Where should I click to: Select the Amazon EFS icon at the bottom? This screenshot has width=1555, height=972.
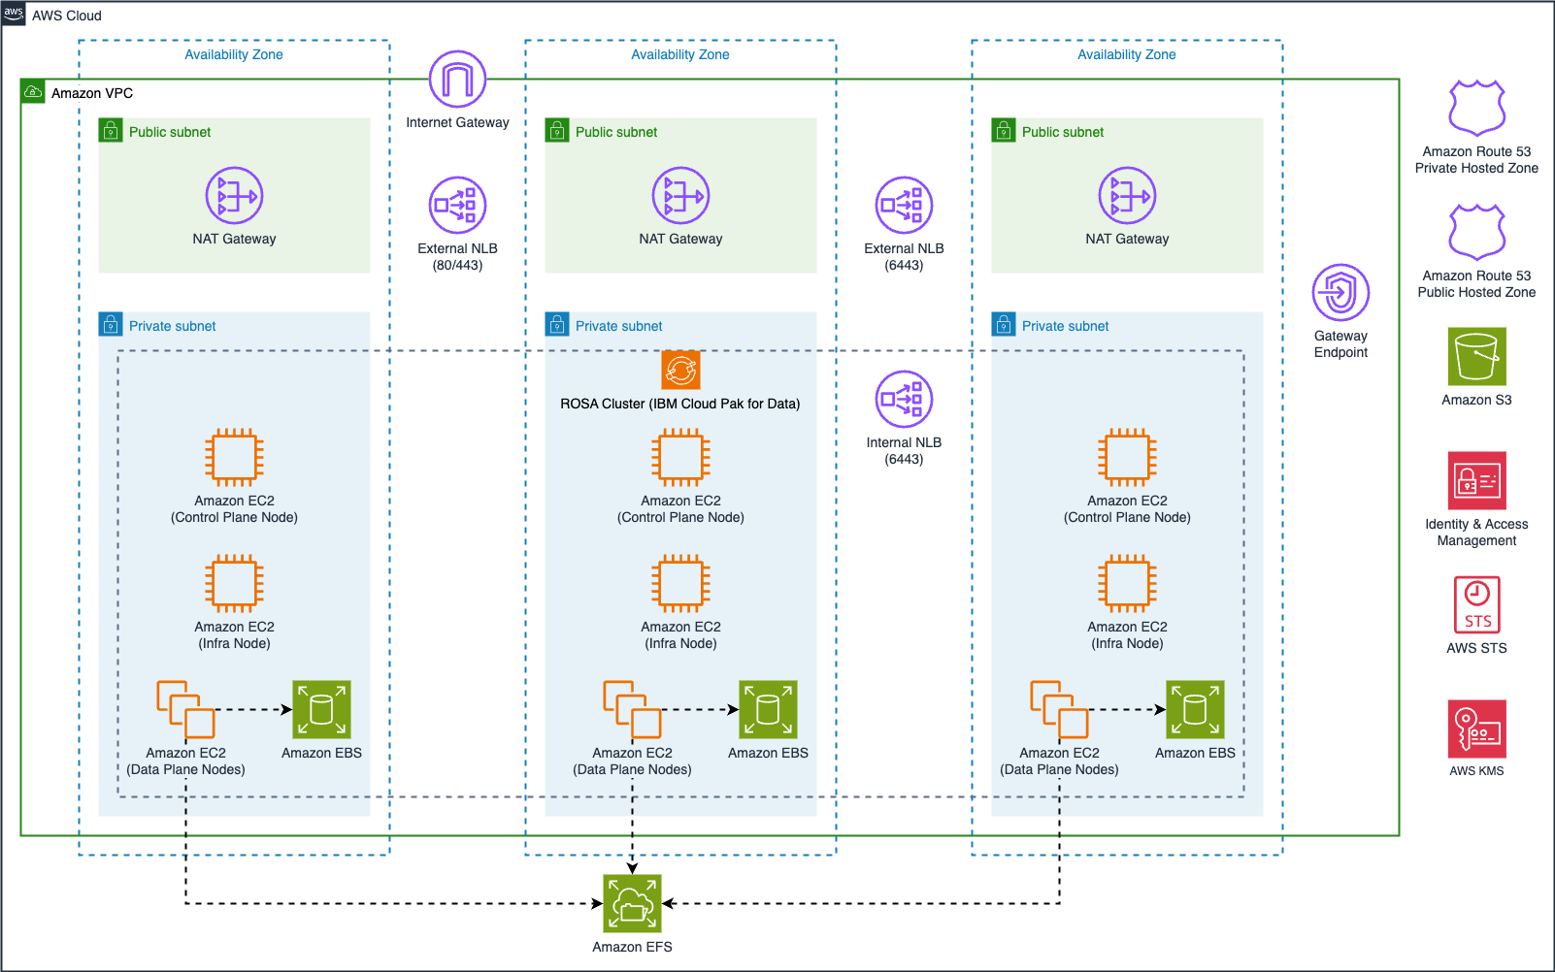(633, 903)
